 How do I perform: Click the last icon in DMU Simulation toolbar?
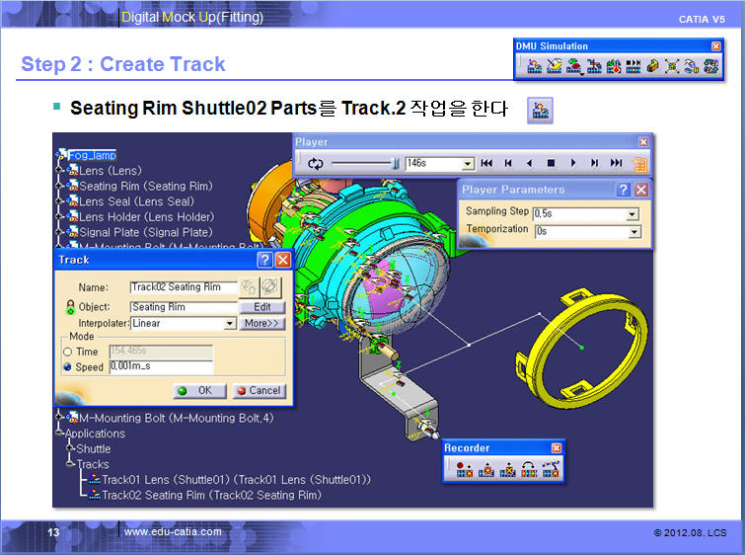[x=710, y=66]
